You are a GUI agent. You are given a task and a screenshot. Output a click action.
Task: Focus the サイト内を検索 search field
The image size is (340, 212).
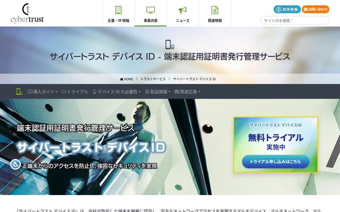click(295, 21)
